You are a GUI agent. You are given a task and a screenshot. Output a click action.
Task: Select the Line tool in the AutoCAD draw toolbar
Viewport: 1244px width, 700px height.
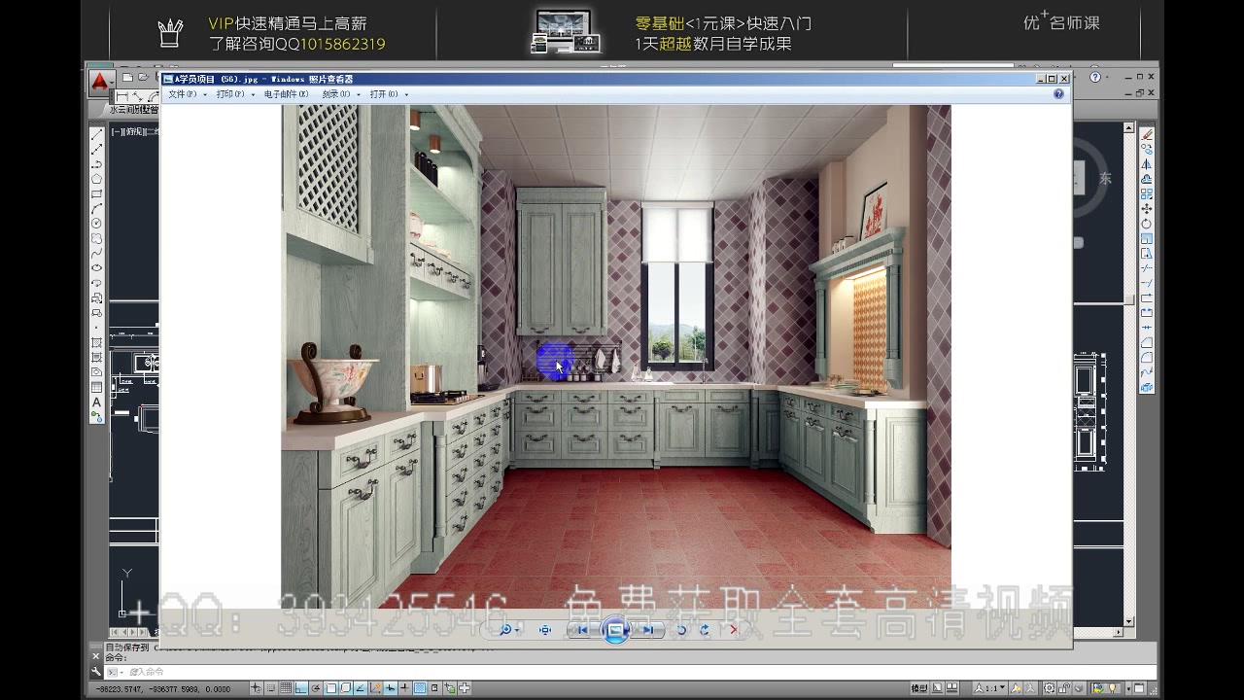(x=94, y=136)
